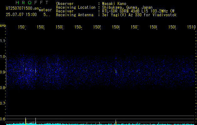
Task: Click the green echo at 1505 on spectrogram
Action: tap(99, 71)
